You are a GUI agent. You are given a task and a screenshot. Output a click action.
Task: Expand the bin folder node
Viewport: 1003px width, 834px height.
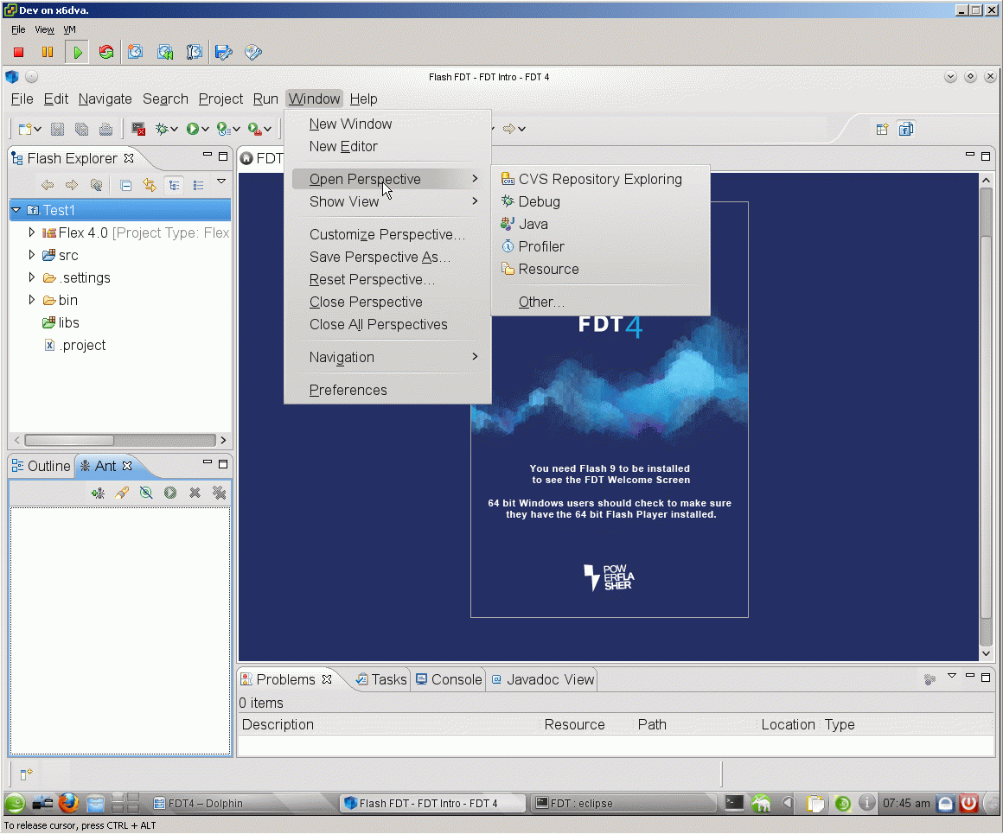[31, 300]
